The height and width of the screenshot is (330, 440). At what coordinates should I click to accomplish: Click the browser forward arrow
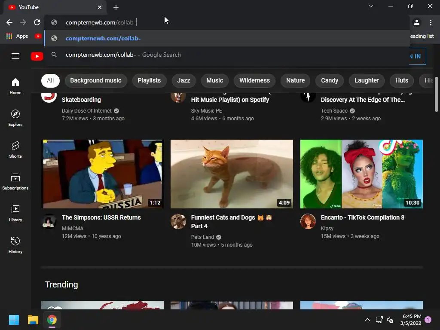23,22
